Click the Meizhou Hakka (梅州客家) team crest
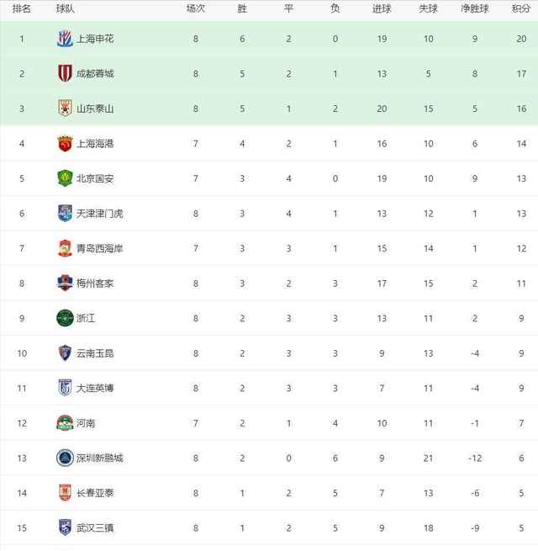 (x=65, y=283)
